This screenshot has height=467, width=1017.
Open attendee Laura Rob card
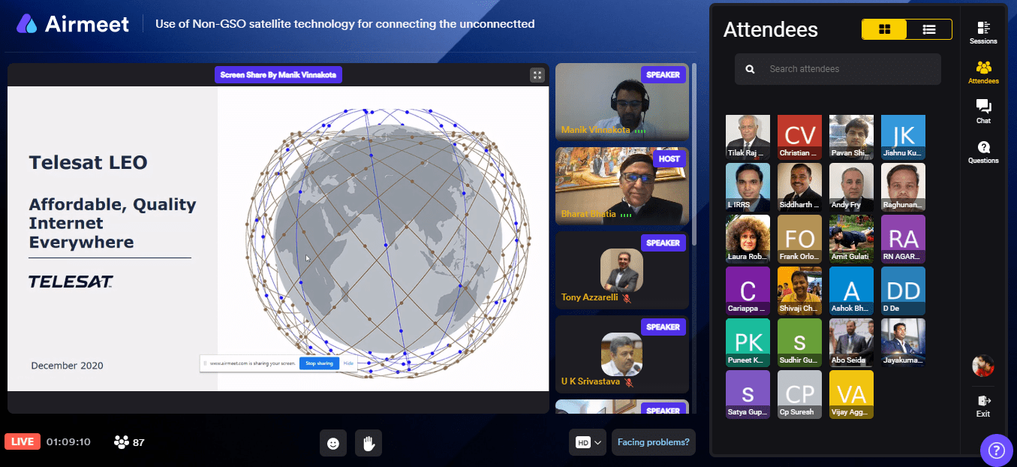tap(748, 239)
